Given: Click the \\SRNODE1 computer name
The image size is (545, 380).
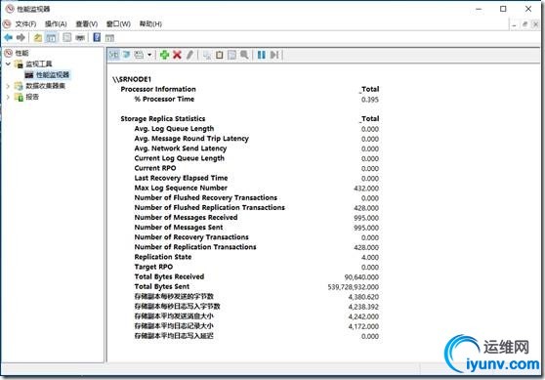Looking at the screenshot, I should [132, 79].
